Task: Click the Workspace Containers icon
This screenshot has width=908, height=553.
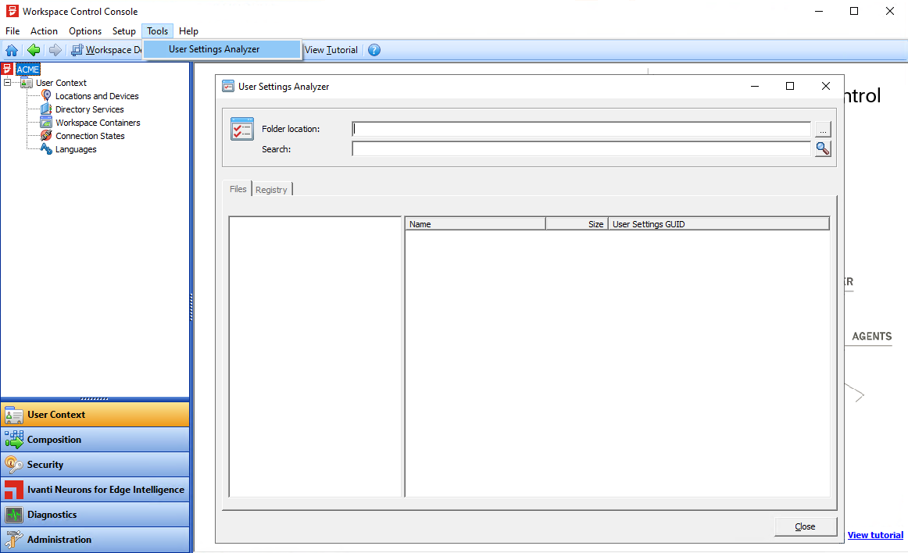Action: point(46,122)
